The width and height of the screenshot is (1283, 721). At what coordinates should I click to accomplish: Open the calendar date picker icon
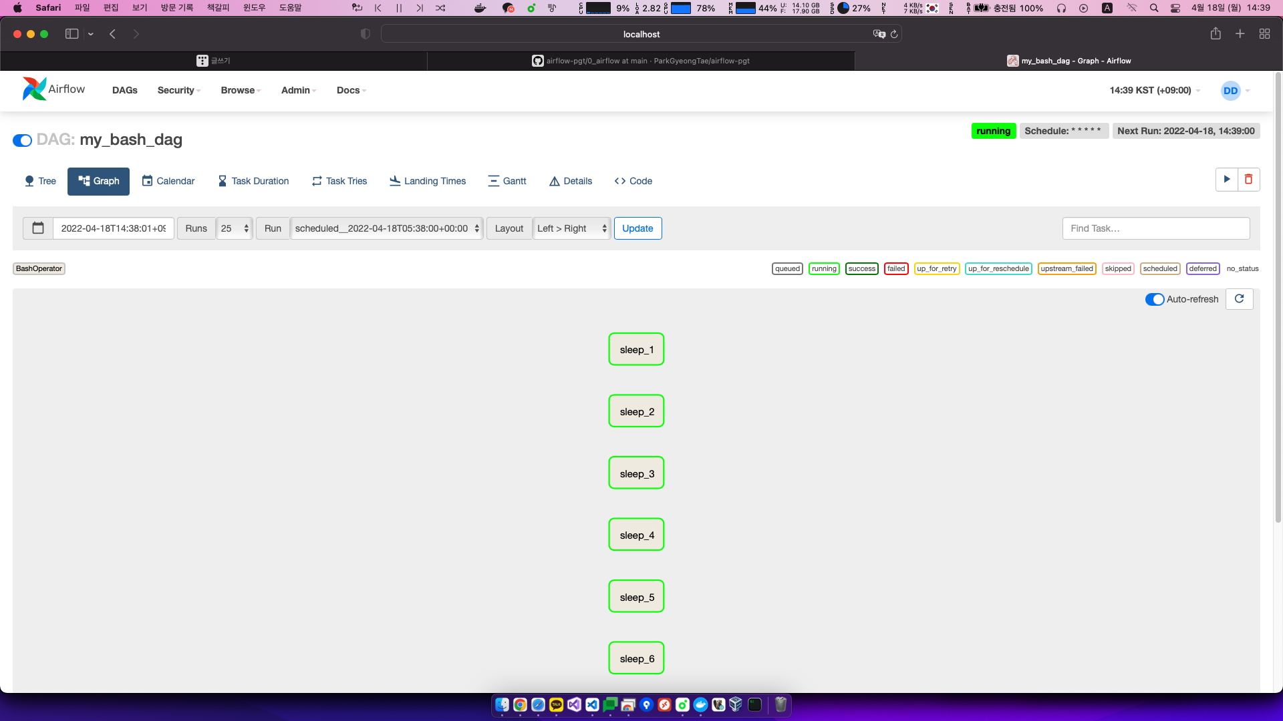point(38,228)
